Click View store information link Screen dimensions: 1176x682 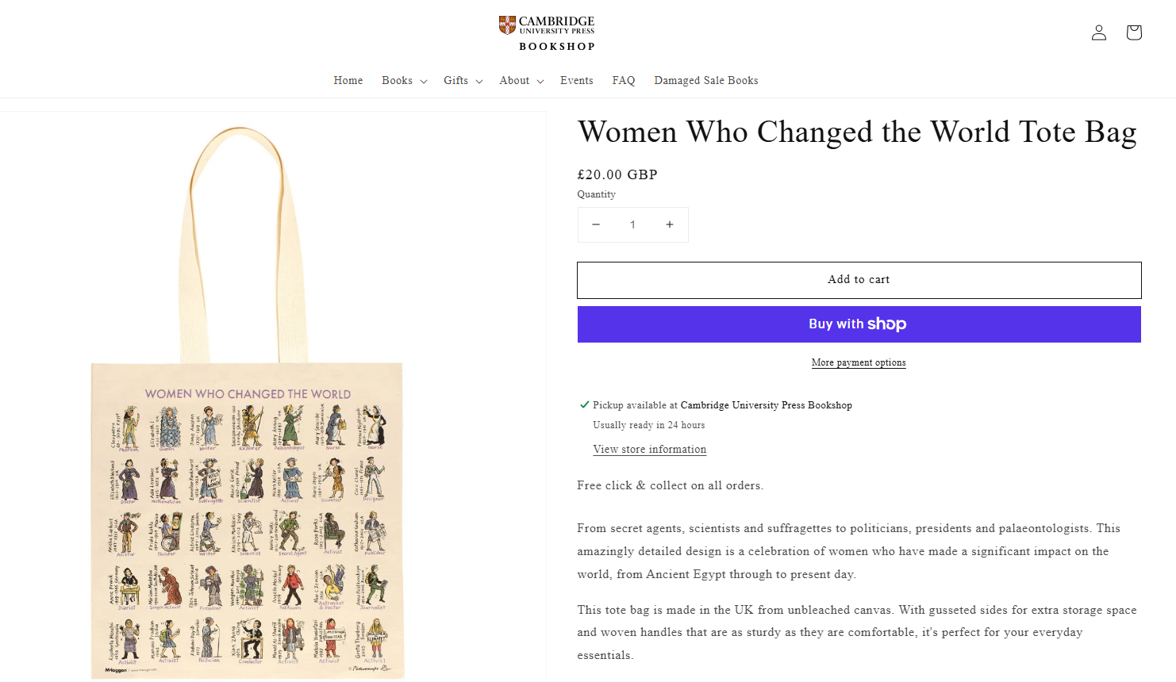click(x=649, y=449)
